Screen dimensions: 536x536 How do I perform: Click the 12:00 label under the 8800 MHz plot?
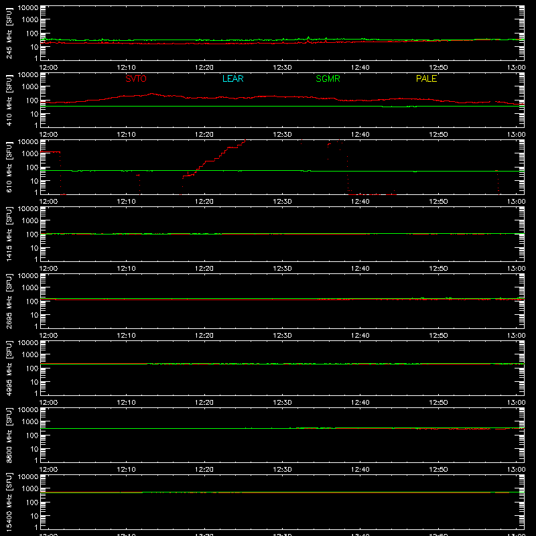[x=48, y=470]
